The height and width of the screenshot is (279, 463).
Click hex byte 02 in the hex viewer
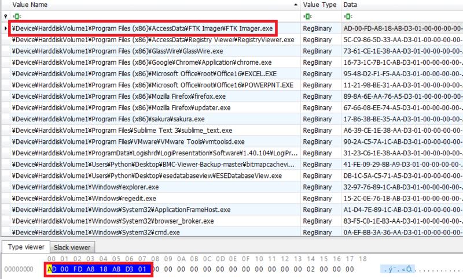tap(311, 269)
